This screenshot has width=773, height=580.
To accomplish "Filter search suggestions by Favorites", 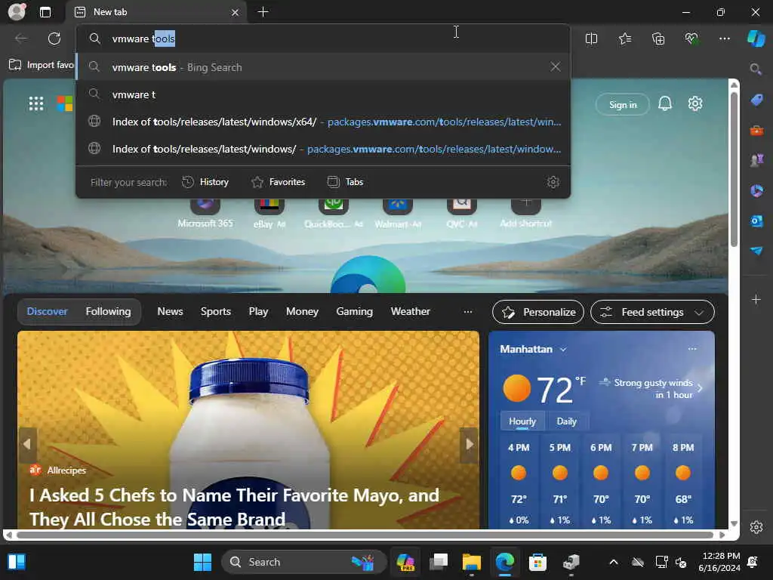I will [279, 182].
